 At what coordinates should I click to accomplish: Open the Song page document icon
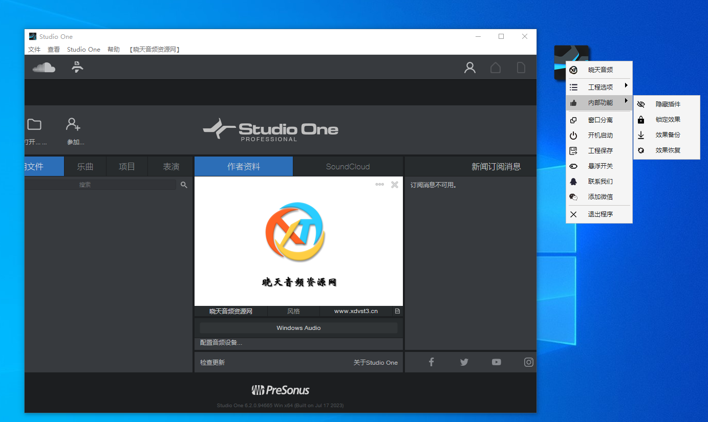point(521,68)
